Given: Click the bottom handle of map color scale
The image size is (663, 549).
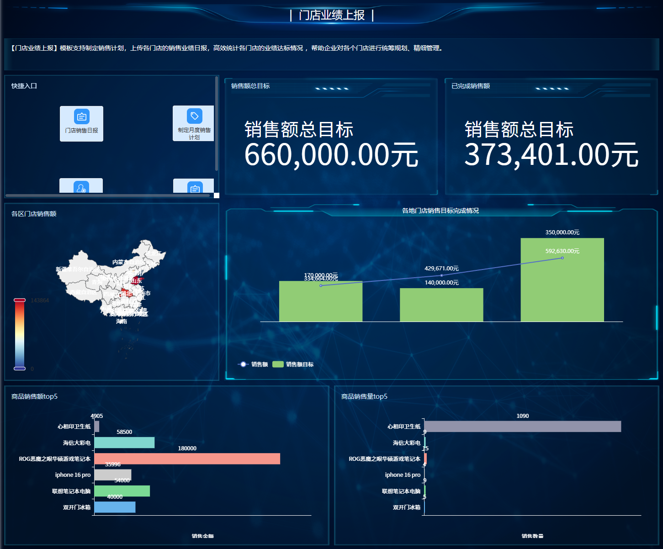Looking at the screenshot, I should (20, 368).
